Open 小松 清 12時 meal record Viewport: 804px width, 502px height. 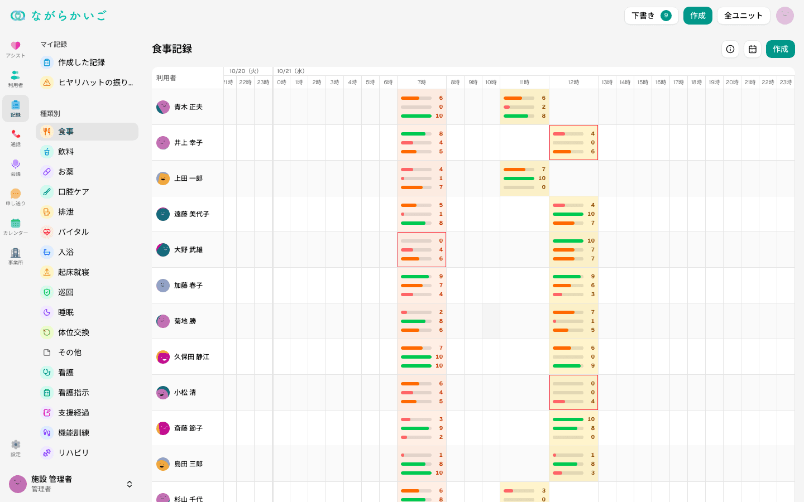pos(573,393)
